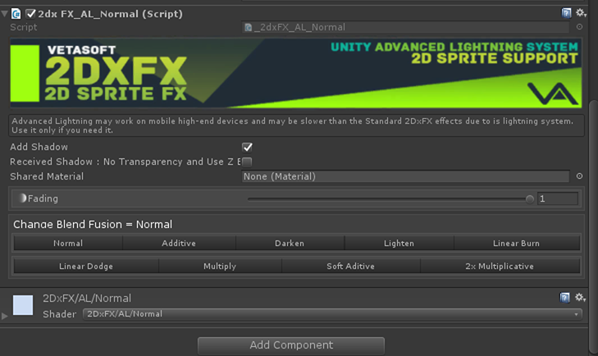Set blend fusion to Additive
This screenshot has height=356, width=598.
coord(179,243)
